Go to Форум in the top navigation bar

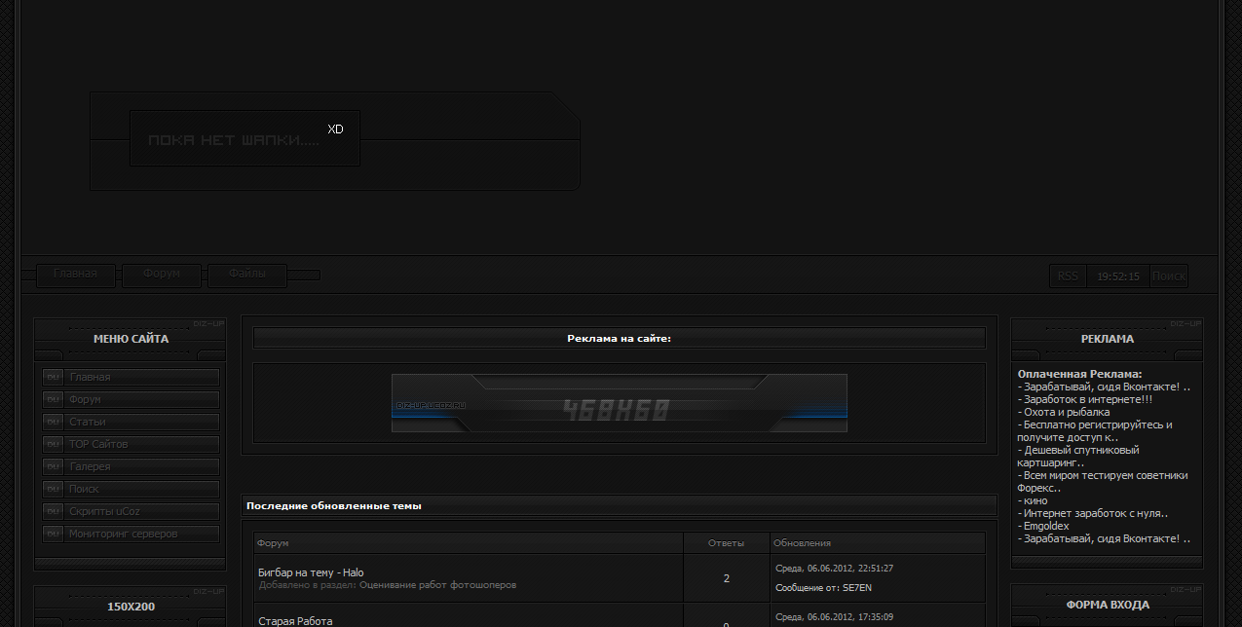tap(161, 275)
